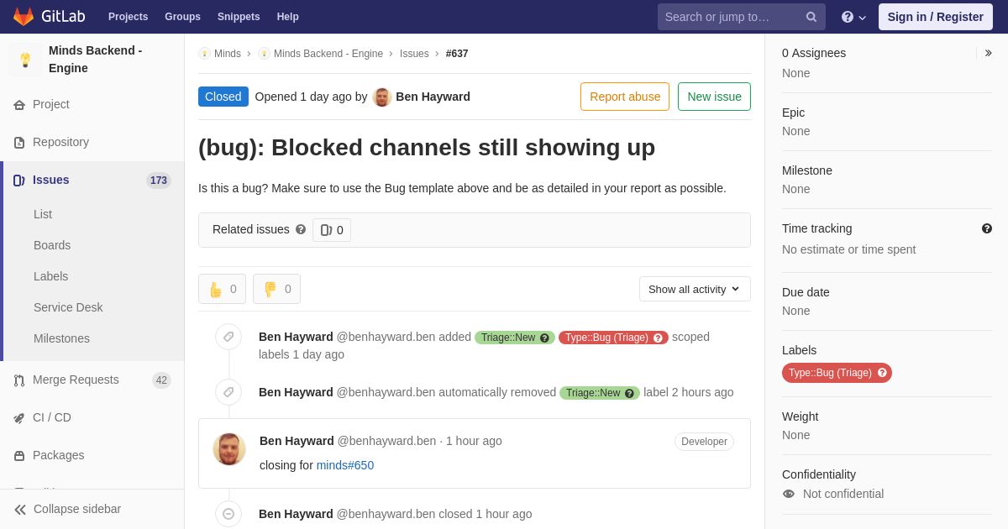Click the CI / CD rocket icon
1008x529 pixels.
(x=19, y=418)
